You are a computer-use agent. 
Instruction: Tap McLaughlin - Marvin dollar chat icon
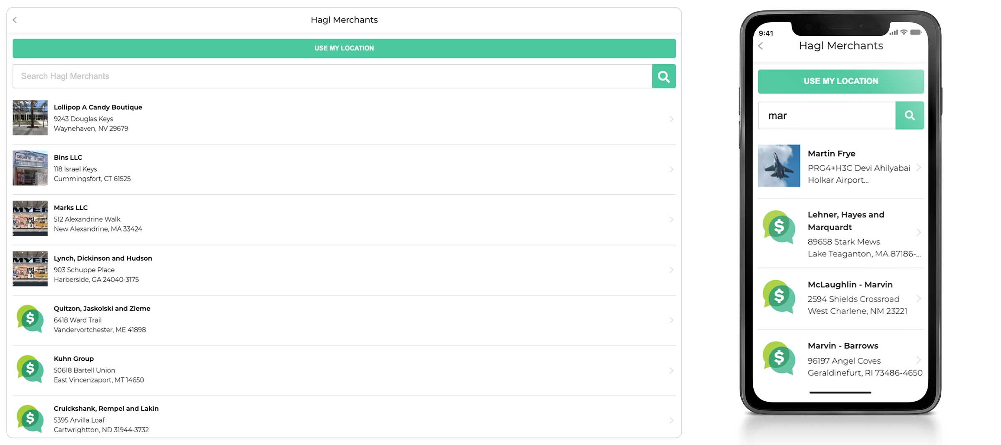779,297
